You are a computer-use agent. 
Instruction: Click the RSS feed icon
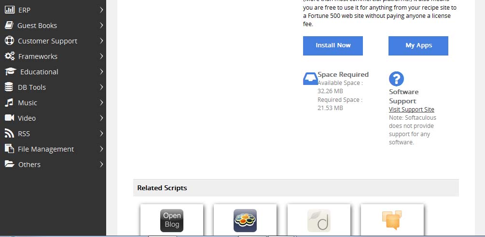coord(9,133)
